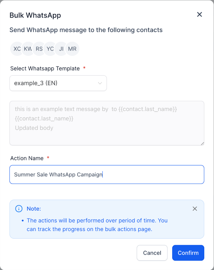214x270 pixels.
Task: Click the note text about bulk actions page
Action: [x=97, y=225]
